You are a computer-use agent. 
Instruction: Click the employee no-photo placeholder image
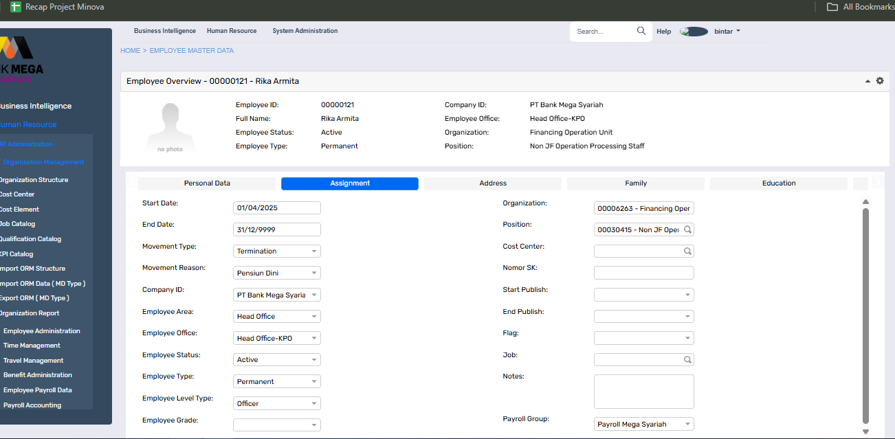click(x=170, y=128)
